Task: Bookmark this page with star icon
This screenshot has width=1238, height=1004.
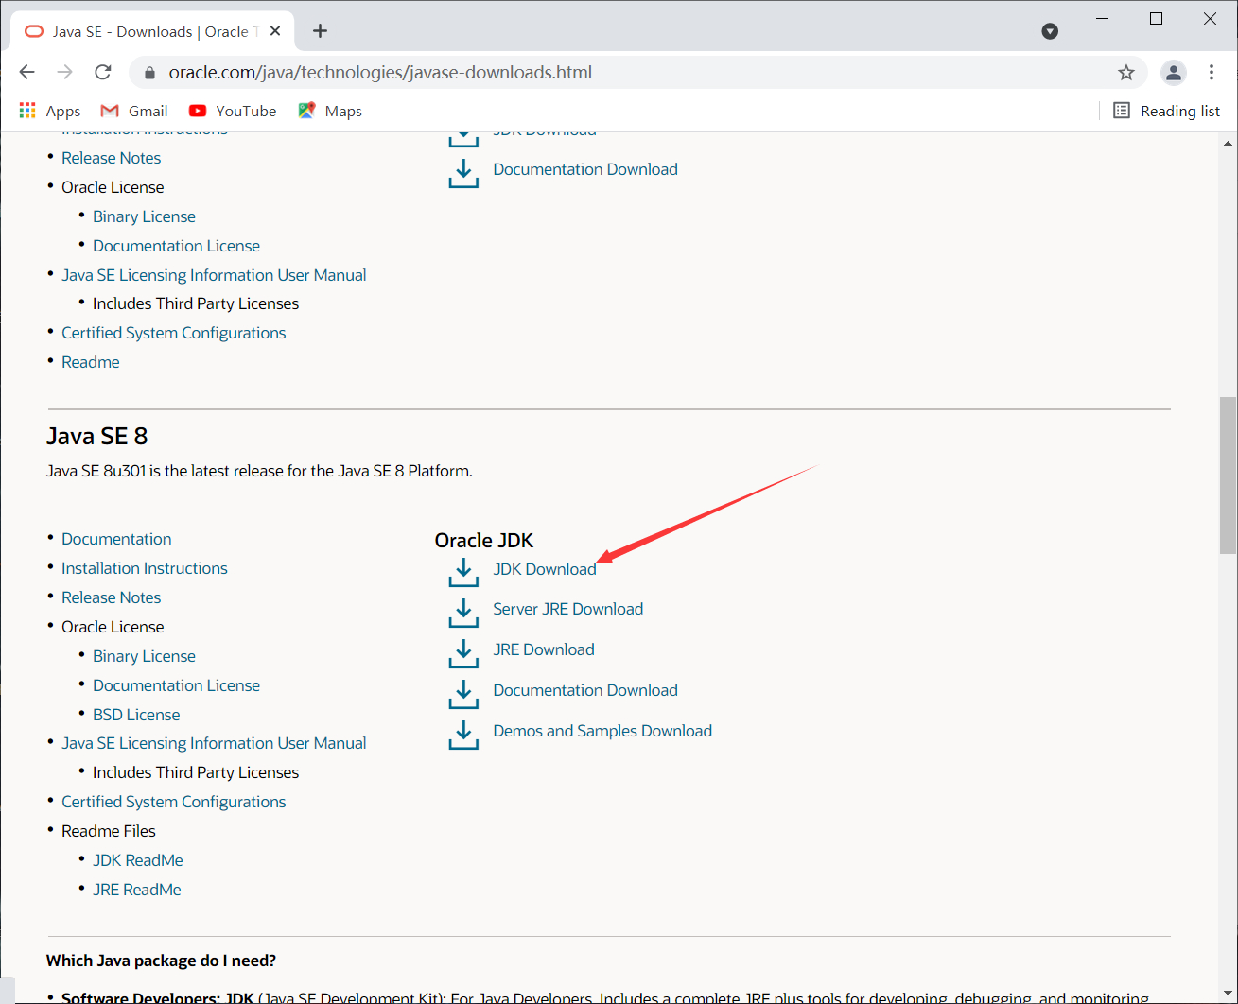Action: (1125, 73)
